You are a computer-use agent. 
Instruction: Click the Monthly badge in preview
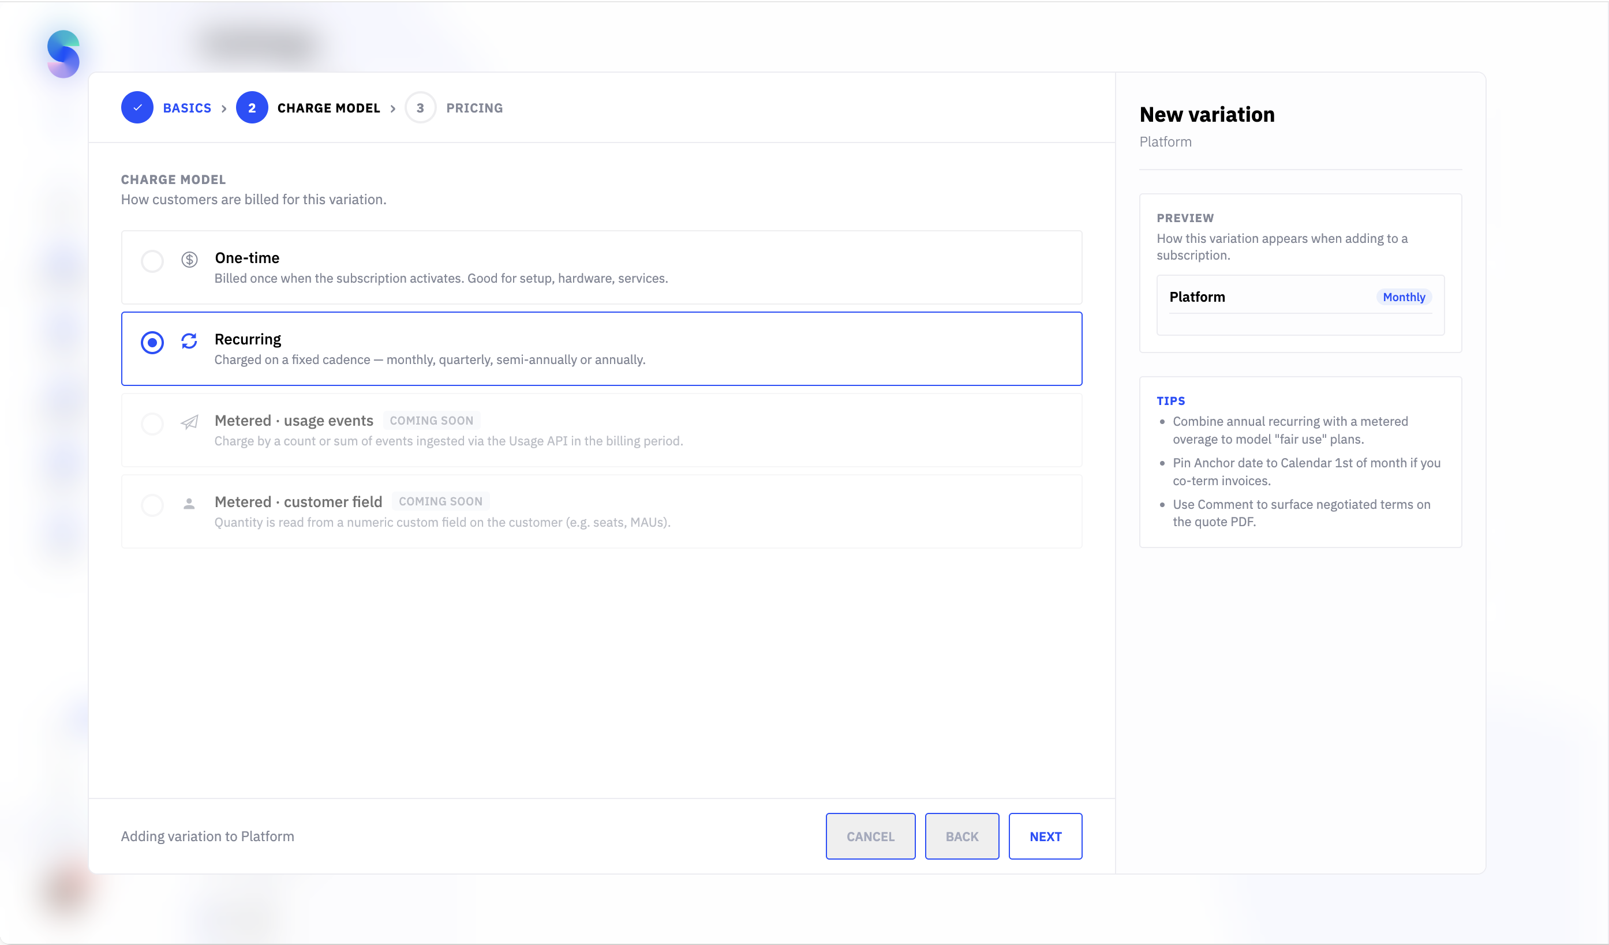(1404, 297)
